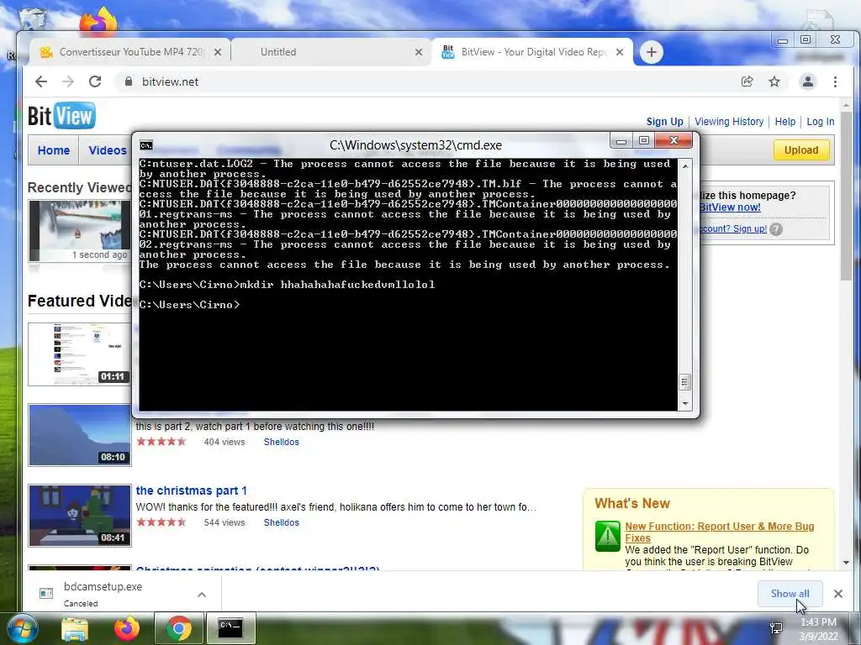Open the 01:11 featured video thumbnail
Screen dimensions: 861x645
pyautogui.click(x=80, y=354)
